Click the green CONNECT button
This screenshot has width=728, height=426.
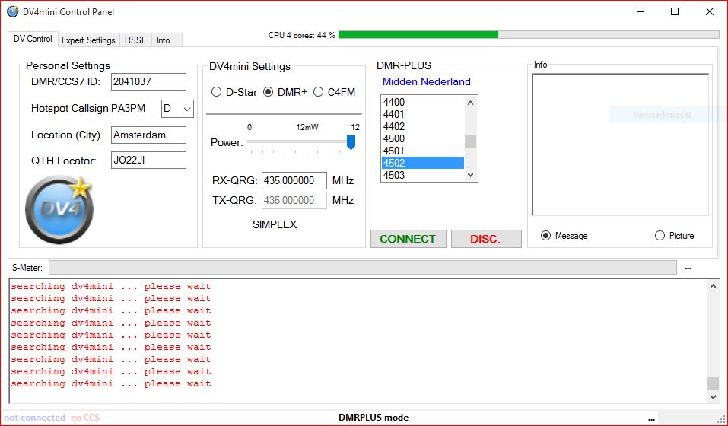(408, 239)
